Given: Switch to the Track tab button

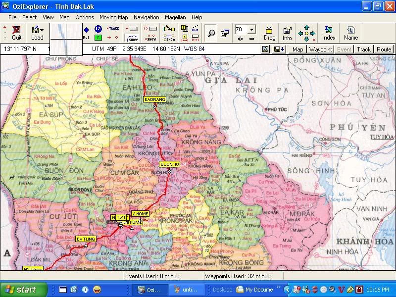Looking at the screenshot, I should tap(364, 49).
